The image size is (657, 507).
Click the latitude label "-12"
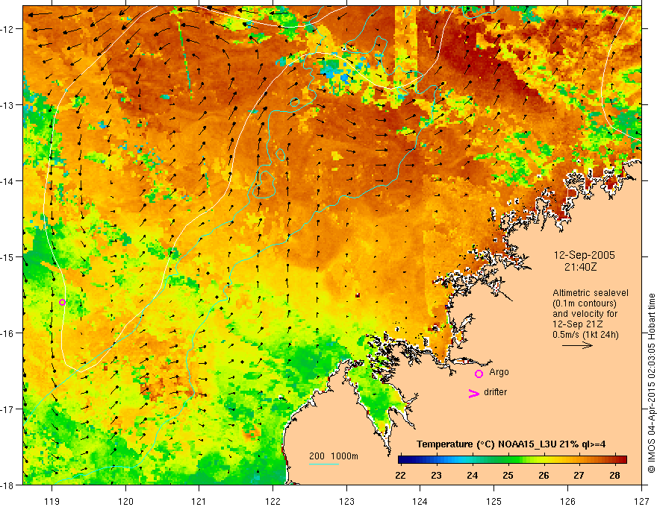click(x=8, y=29)
